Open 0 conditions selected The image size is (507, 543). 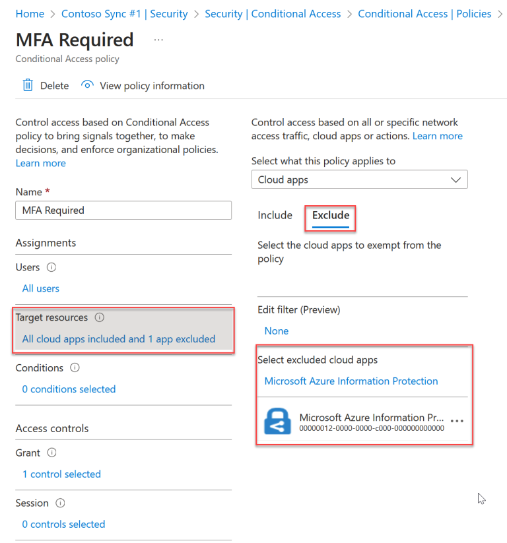coord(68,389)
